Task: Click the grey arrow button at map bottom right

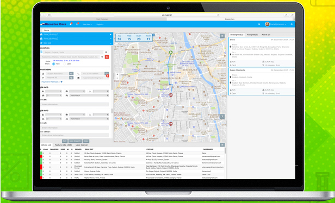Action: (222, 116)
